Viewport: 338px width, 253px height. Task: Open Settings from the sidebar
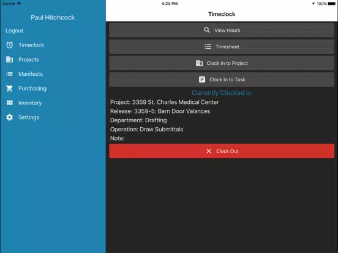click(29, 117)
